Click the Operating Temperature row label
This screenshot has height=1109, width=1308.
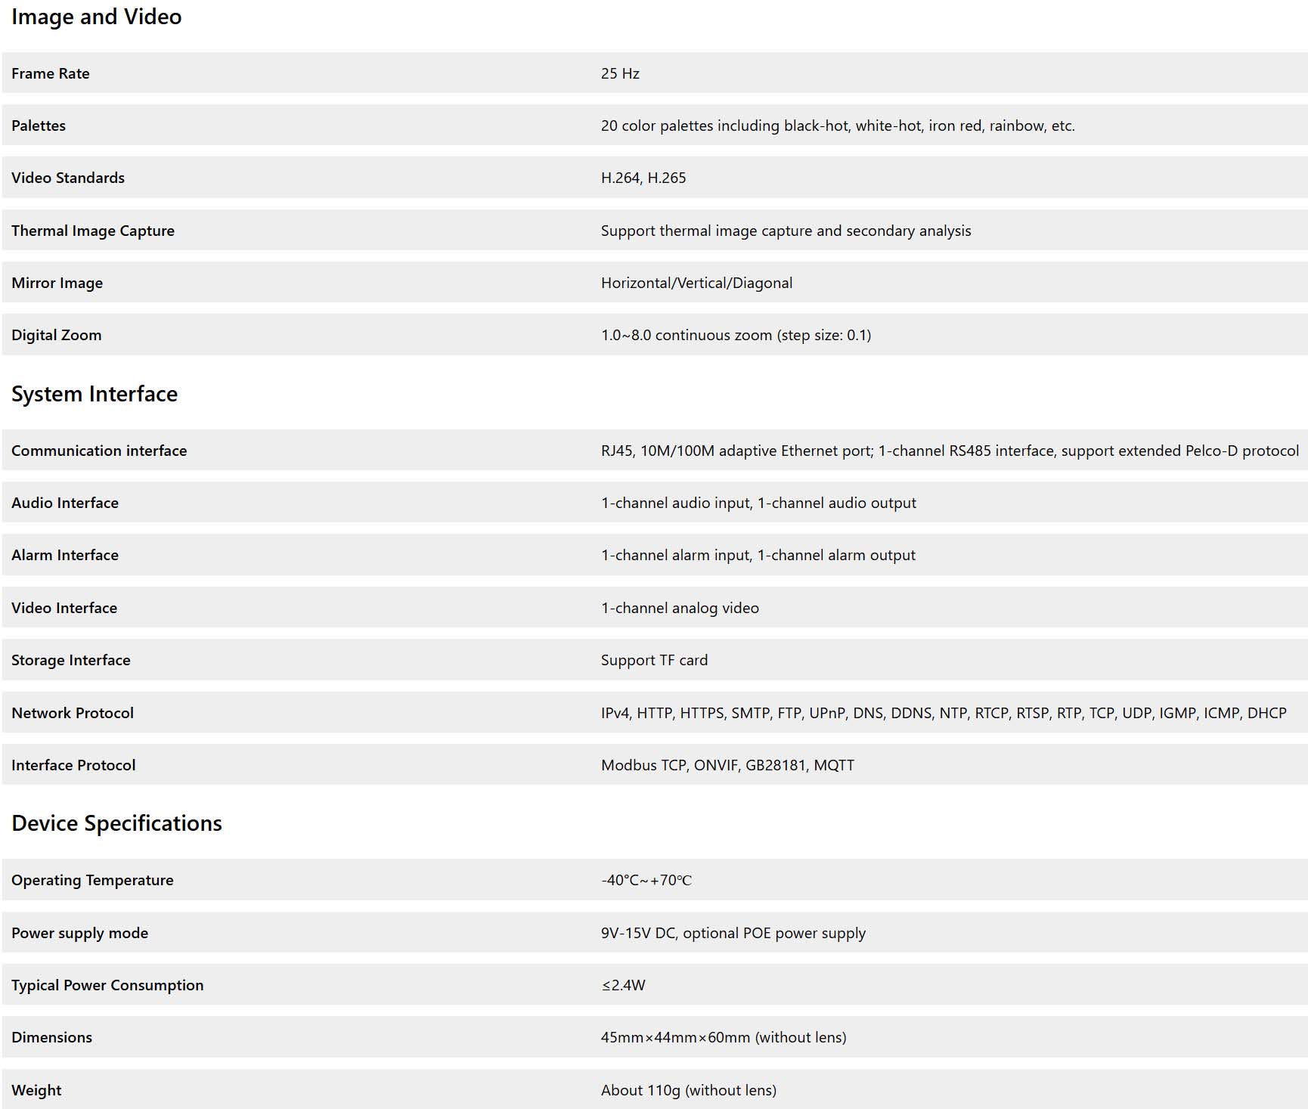(92, 880)
